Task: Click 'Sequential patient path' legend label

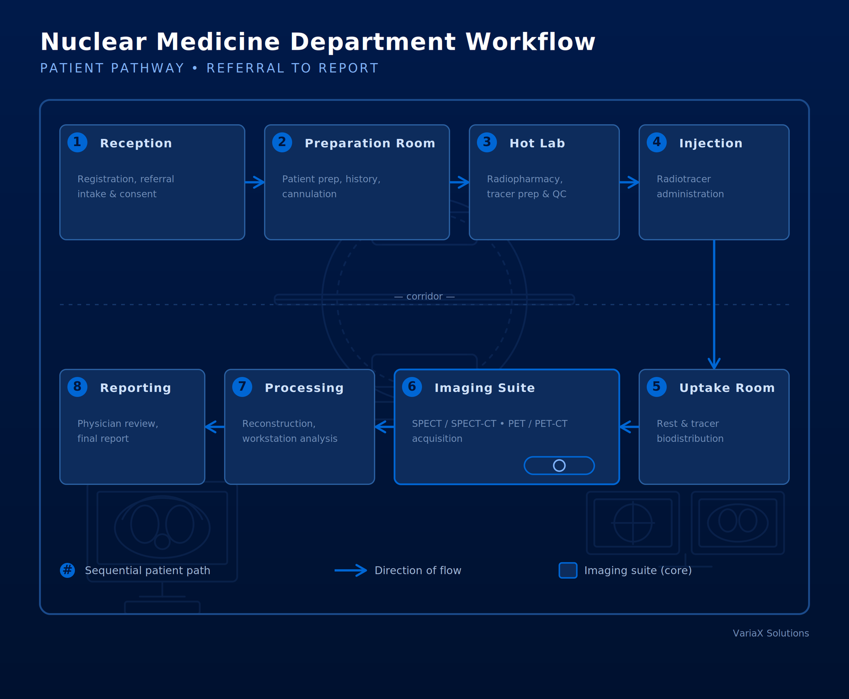Action: tap(148, 571)
